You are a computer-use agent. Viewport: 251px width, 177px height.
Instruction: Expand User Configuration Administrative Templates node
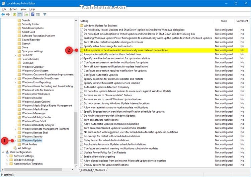click(7, 164)
